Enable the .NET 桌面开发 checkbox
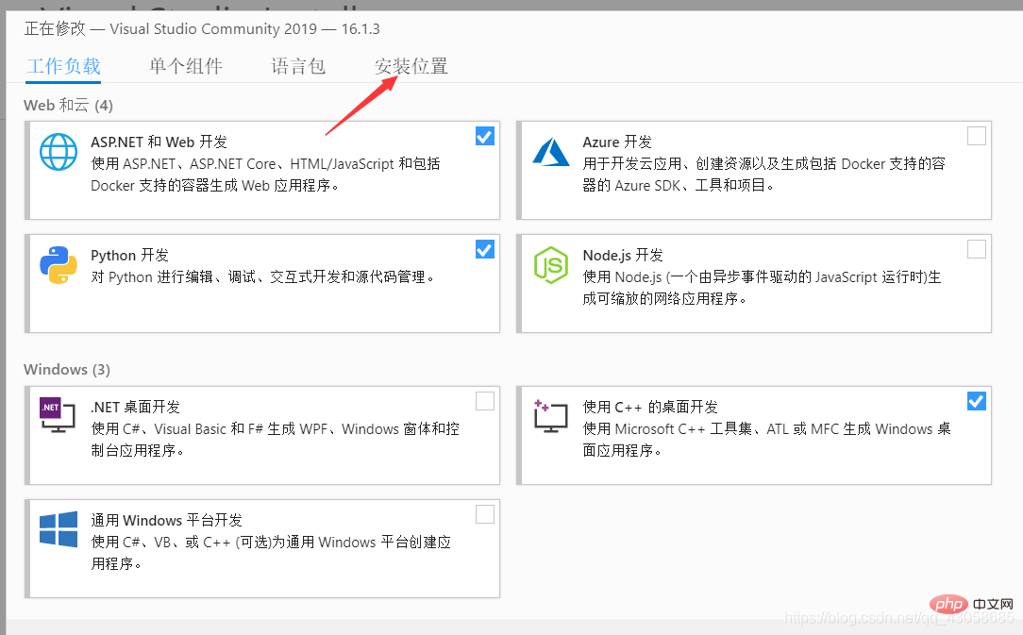This screenshot has width=1023, height=635. click(484, 401)
